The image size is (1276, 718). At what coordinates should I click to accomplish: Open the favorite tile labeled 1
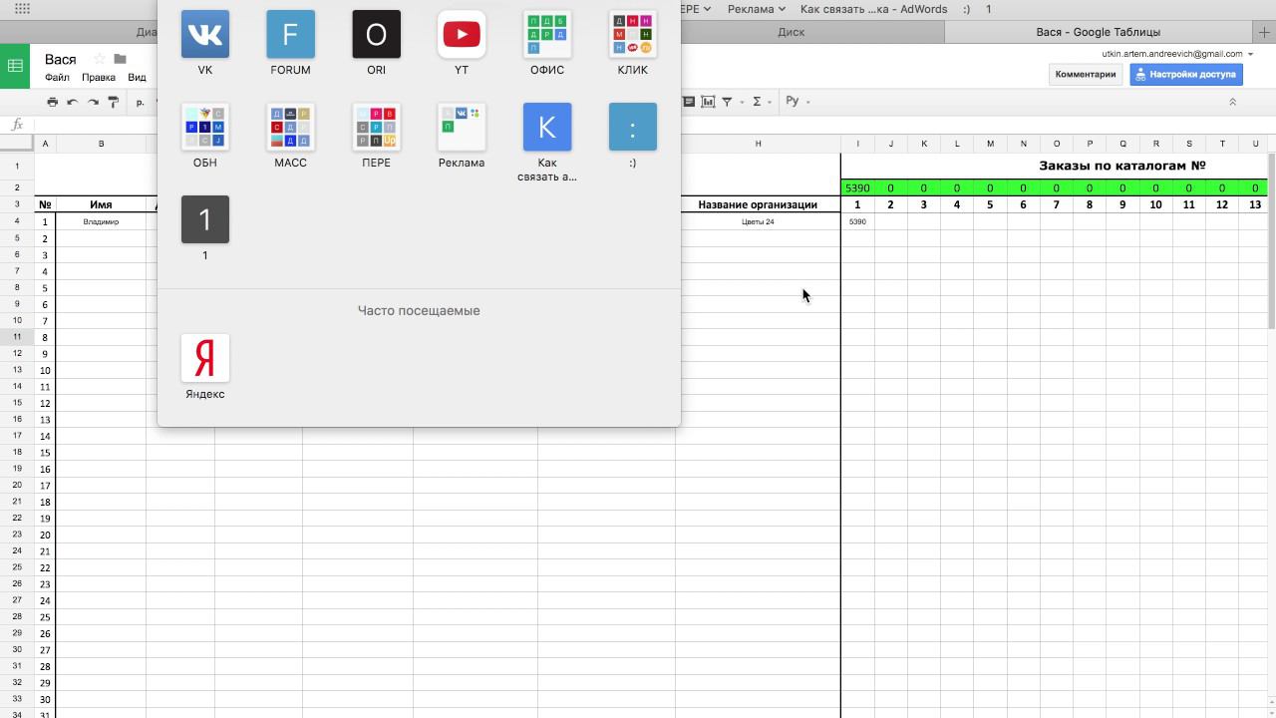coord(205,220)
